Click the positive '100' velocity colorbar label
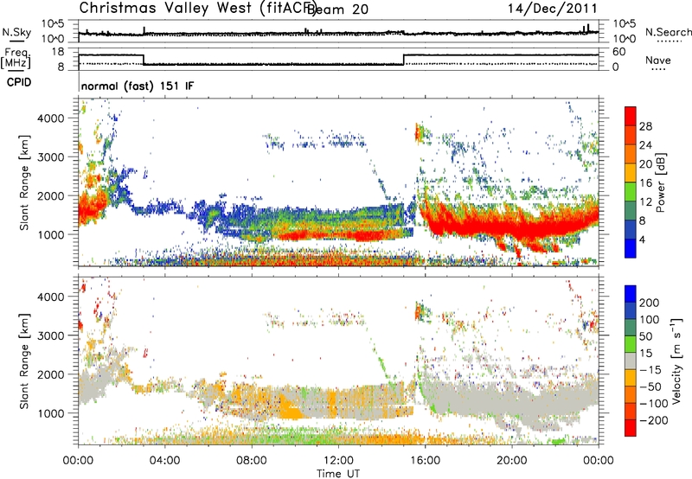 click(x=650, y=320)
